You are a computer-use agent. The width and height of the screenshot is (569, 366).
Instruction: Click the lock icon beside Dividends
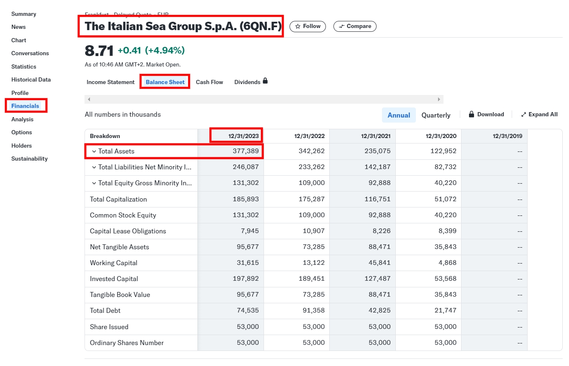pyautogui.click(x=265, y=81)
